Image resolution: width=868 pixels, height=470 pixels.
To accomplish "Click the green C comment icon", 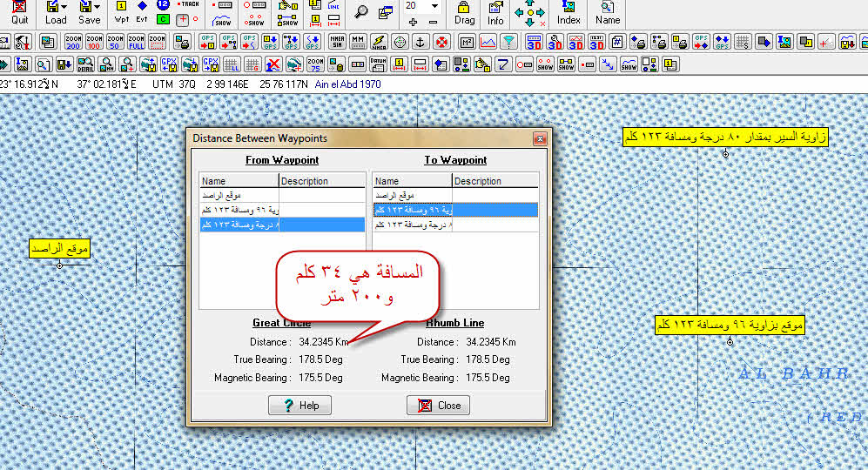I will 163,19.
